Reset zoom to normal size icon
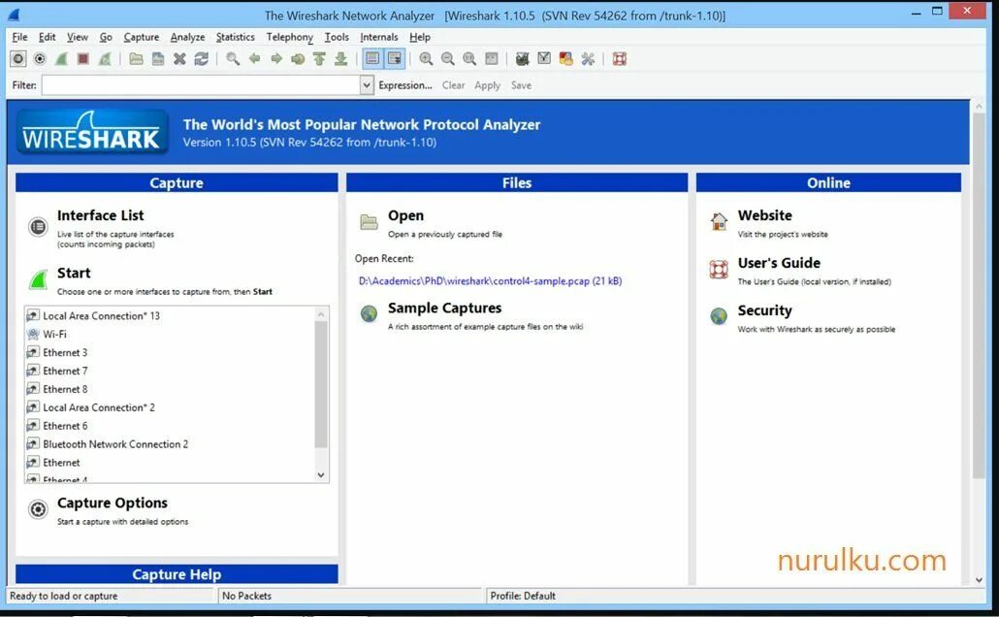This screenshot has height=617, width=999. (469, 59)
